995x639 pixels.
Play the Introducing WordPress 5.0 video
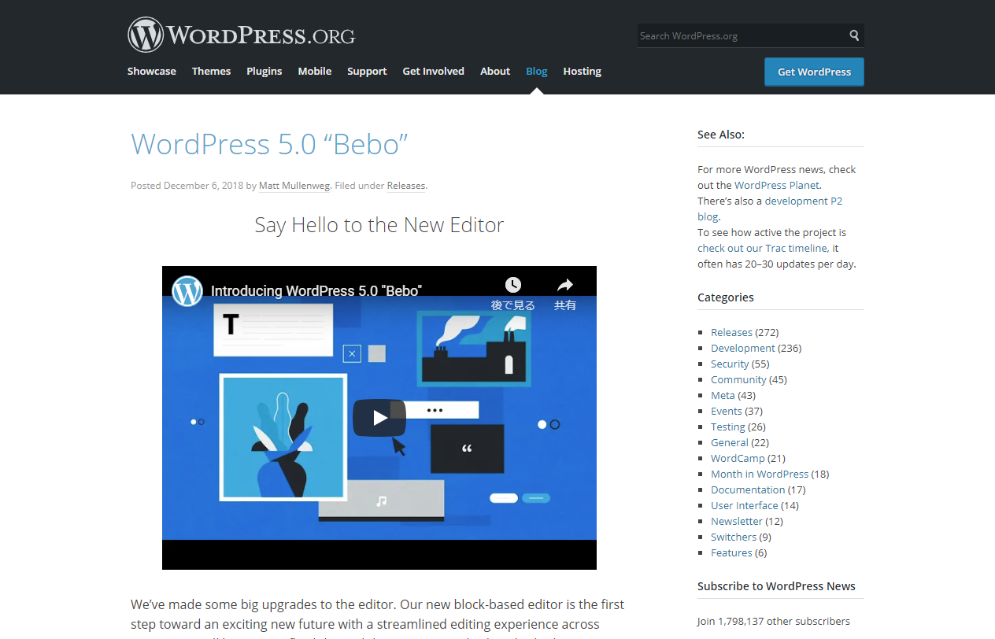379,418
